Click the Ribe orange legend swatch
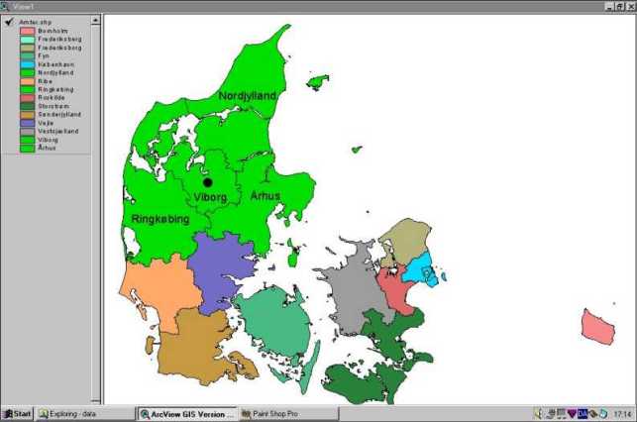Viewport: 637px width, 422px height. (27, 81)
